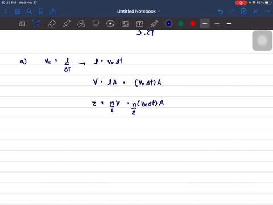Screen dimensions: 273x205
Task: Select the Text box tool
Action: [x=140, y=24]
